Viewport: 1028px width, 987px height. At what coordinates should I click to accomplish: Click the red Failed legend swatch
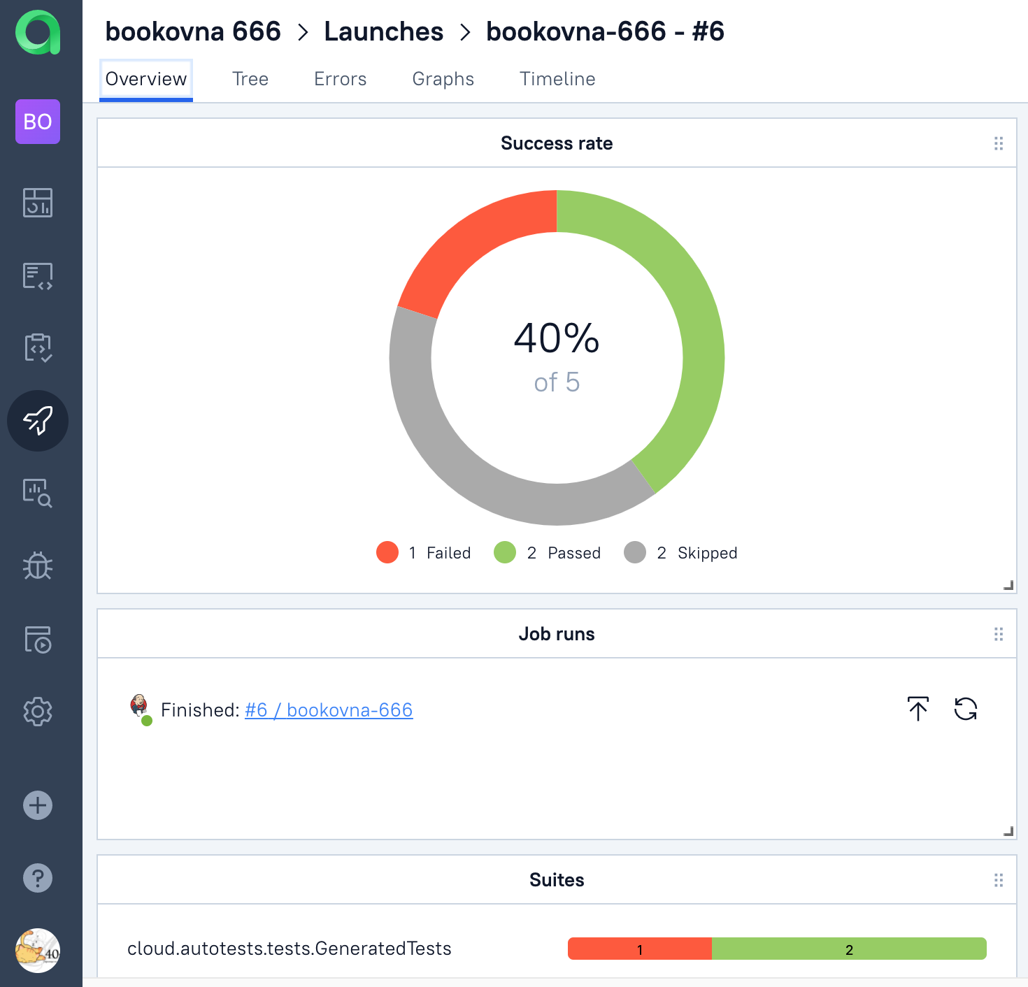point(387,552)
